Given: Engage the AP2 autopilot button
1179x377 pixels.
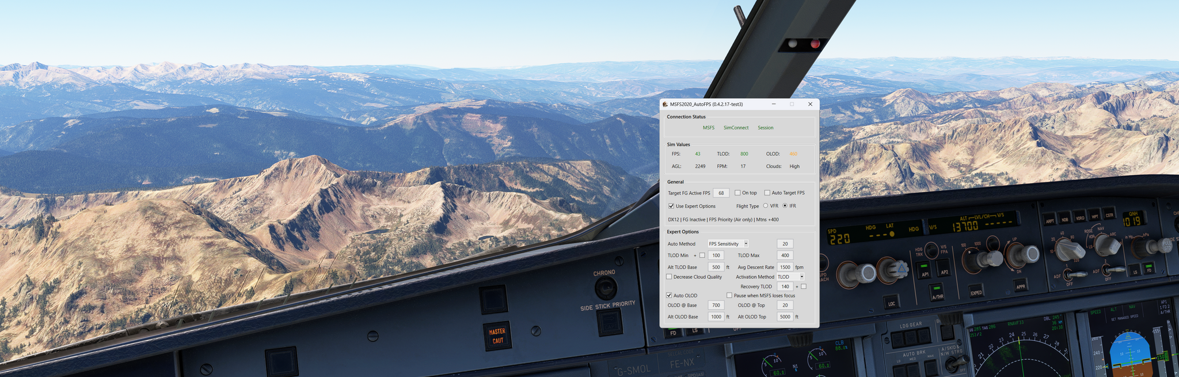Looking at the screenshot, I should [x=944, y=268].
